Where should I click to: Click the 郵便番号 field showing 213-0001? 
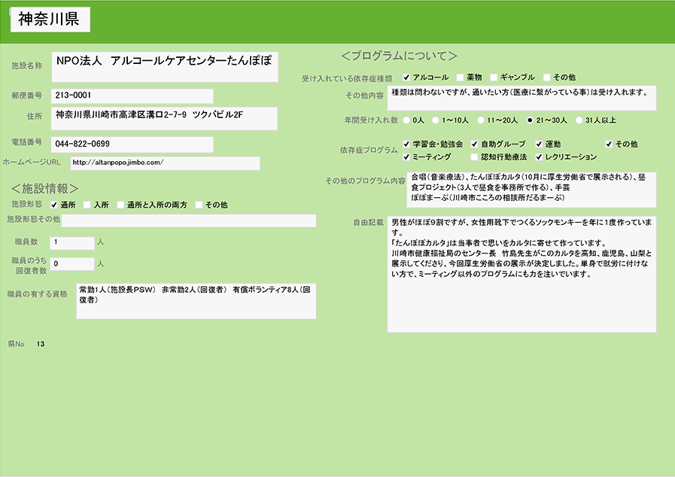point(132,96)
